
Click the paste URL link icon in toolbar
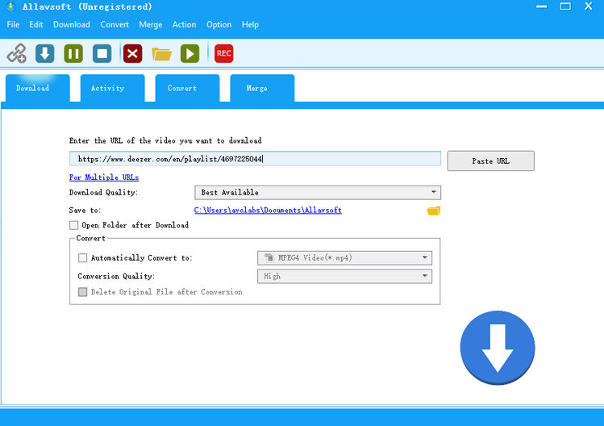click(x=16, y=53)
